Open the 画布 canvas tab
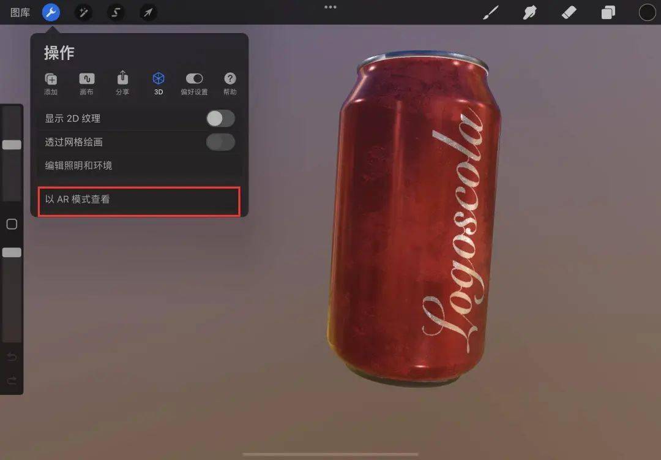 tap(86, 83)
